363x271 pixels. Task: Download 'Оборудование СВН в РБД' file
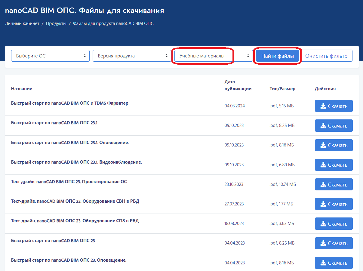pos(334,204)
